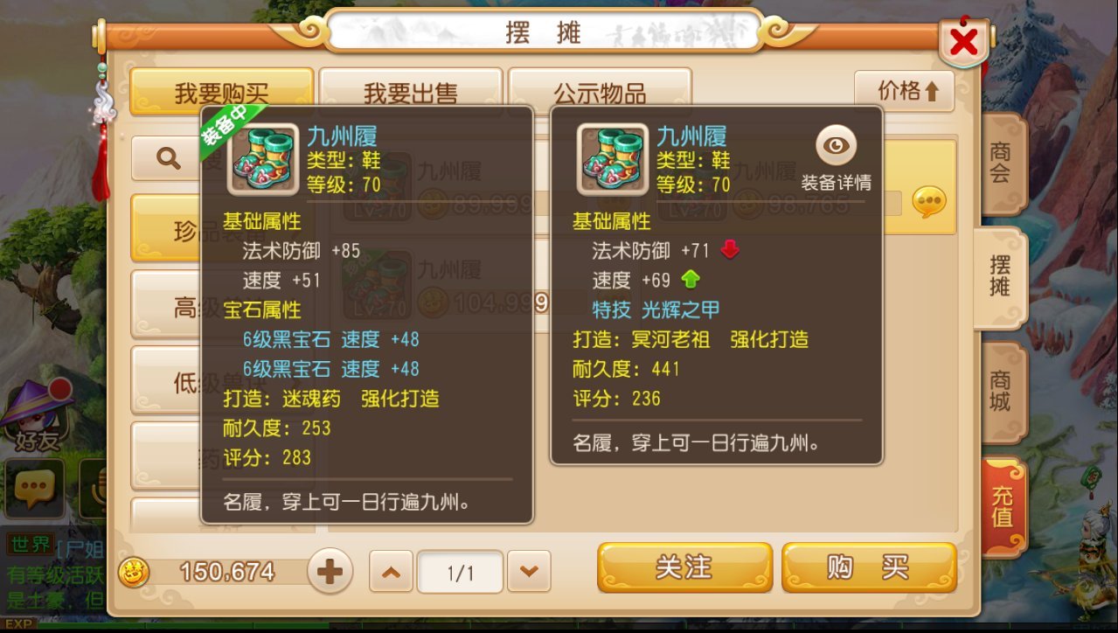Go to next page with down chevron

pos(529,572)
